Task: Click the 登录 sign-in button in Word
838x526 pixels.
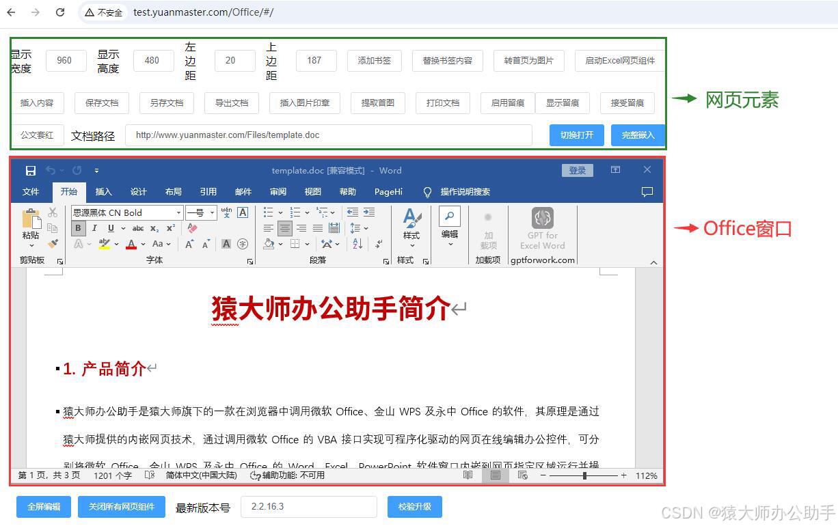Action: (578, 170)
